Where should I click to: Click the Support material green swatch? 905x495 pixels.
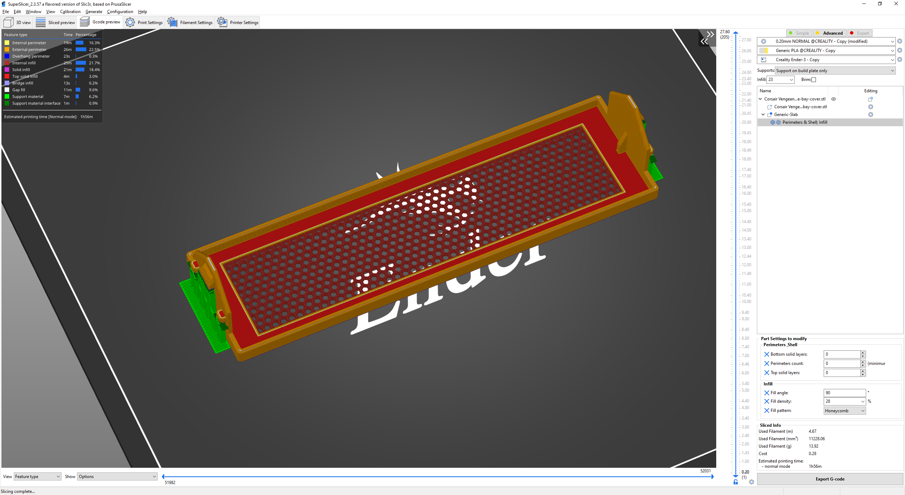click(x=7, y=97)
